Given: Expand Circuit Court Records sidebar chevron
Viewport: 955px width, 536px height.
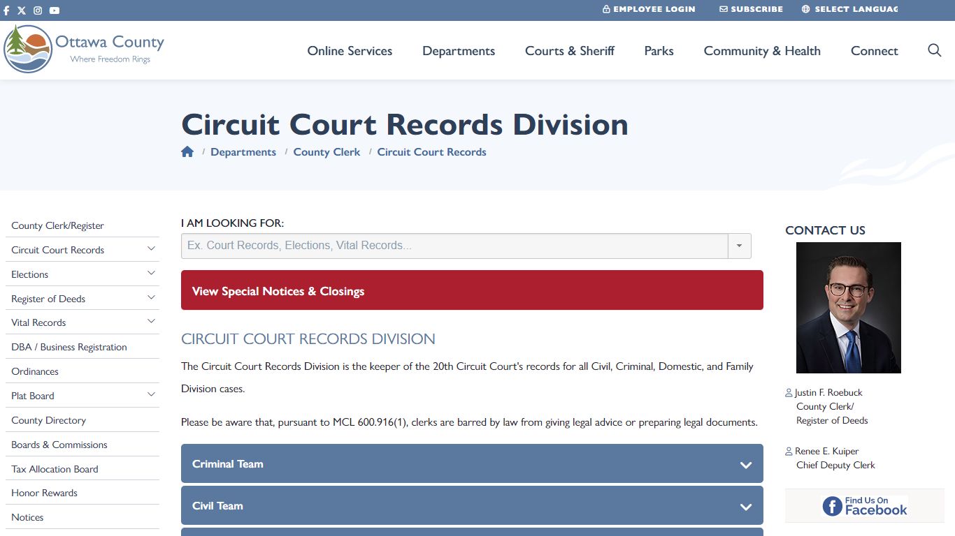Looking at the screenshot, I should pyautogui.click(x=151, y=248).
